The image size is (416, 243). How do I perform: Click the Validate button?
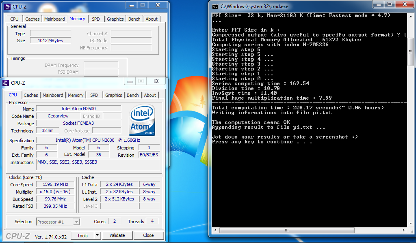[x=117, y=235]
